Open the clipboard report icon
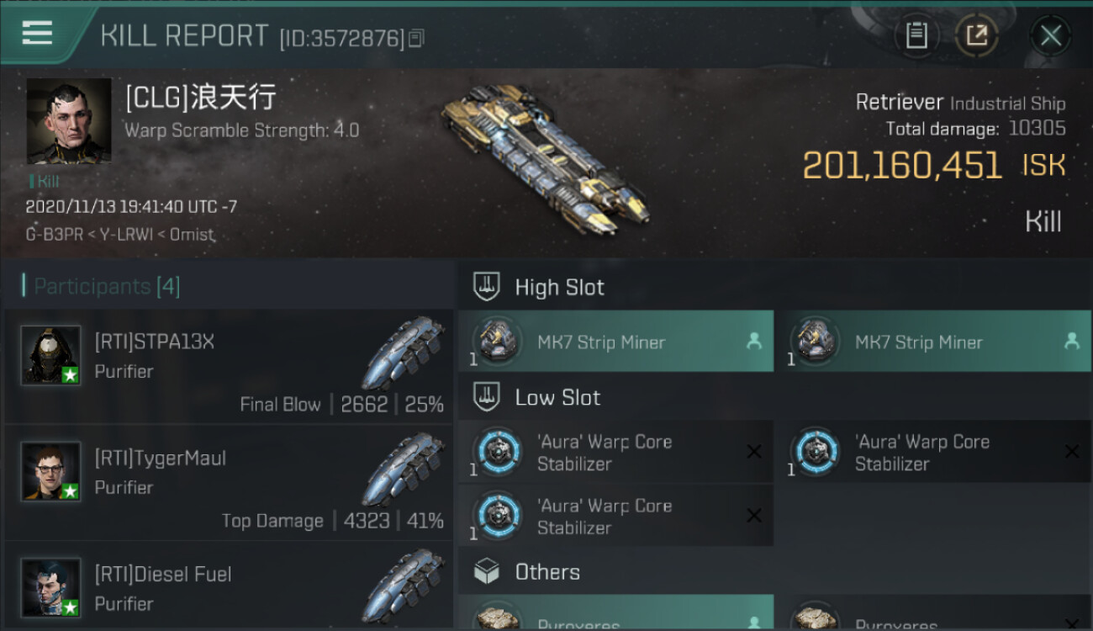 916,36
